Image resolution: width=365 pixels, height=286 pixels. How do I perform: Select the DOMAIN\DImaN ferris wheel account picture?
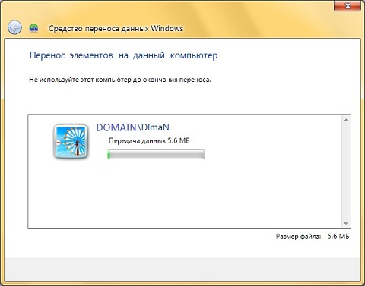click(71, 141)
